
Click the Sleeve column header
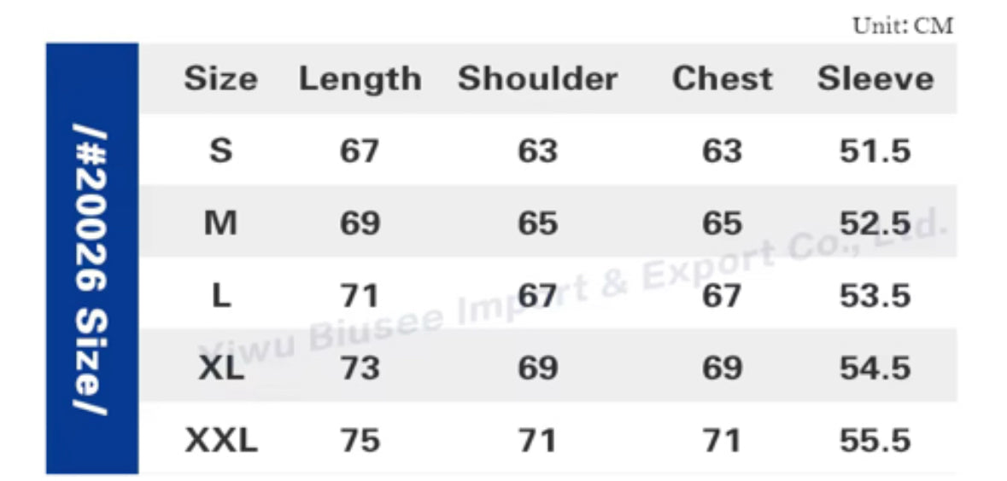(875, 79)
